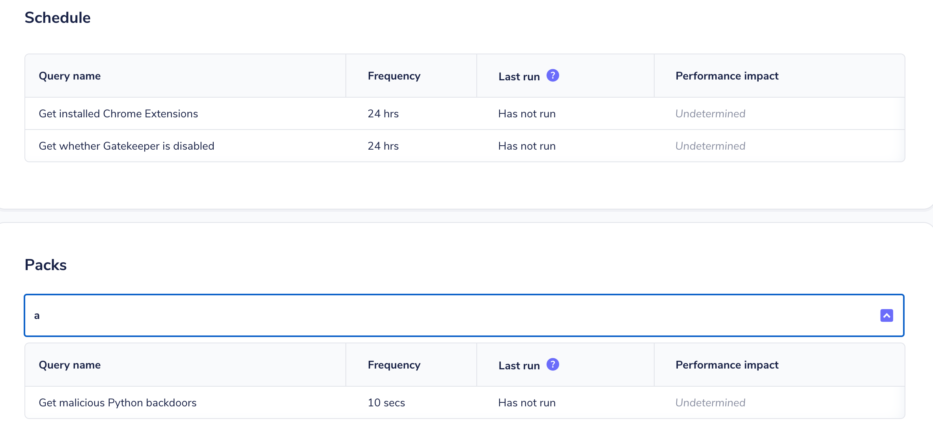Image resolution: width=933 pixels, height=441 pixels.
Task: Click 24 hrs frequency for Gatekeeper query
Action: pyautogui.click(x=383, y=146)
